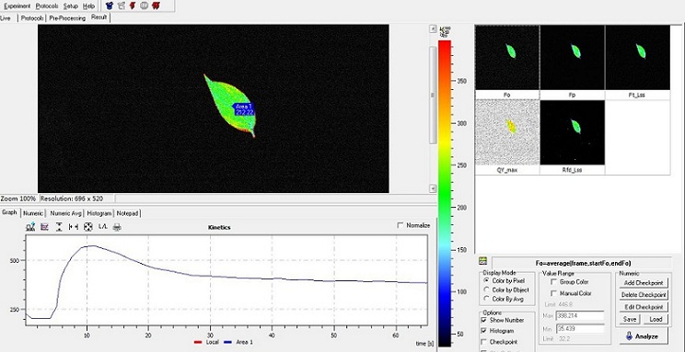Open the Experiment menu
The image size is (685, 352).
point(17,6)
